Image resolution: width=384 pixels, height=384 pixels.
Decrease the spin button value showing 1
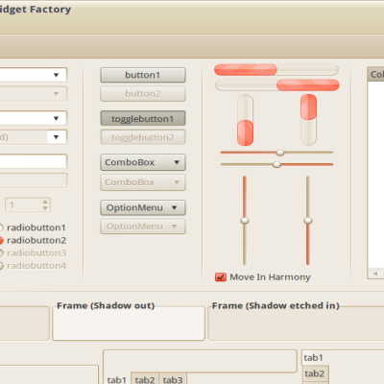tap(45, 208)
